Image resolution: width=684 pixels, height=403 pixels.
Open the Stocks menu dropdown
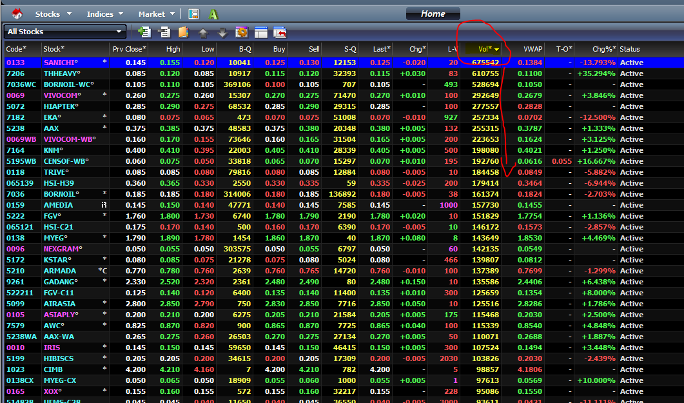click(x=54, y=14)
